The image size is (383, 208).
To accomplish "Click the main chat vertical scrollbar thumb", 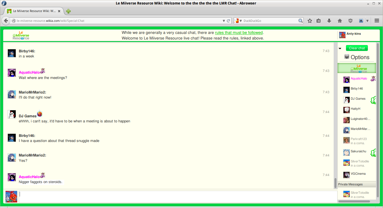I will (x=335, y=183).
